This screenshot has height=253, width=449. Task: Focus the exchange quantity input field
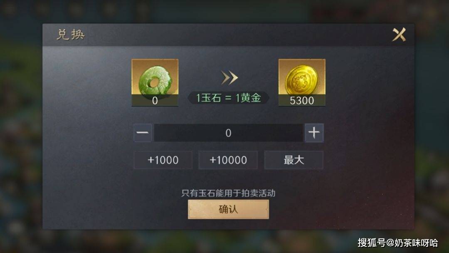(x=228, y=133)
